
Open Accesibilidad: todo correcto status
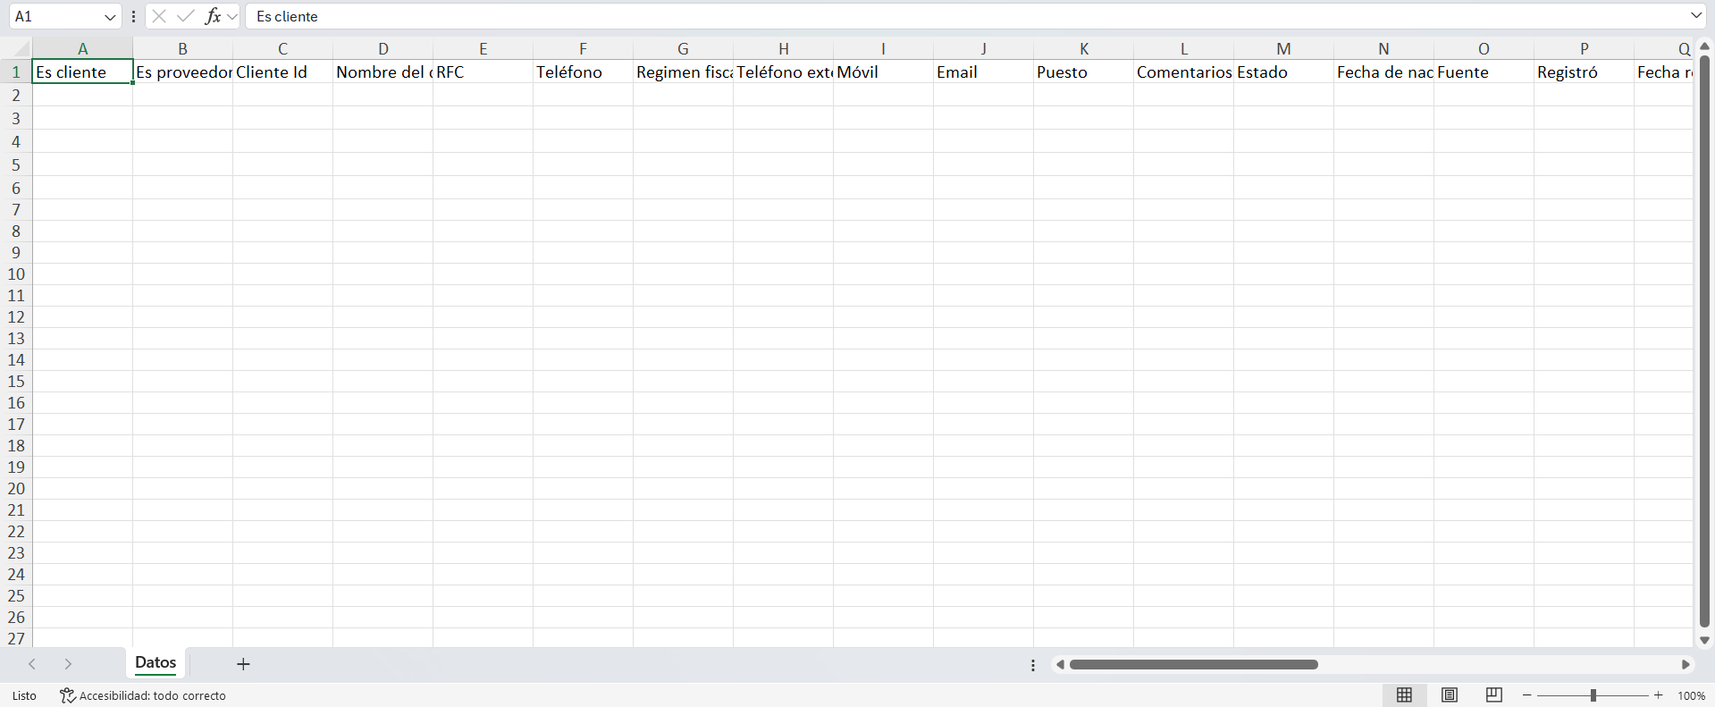143,695
